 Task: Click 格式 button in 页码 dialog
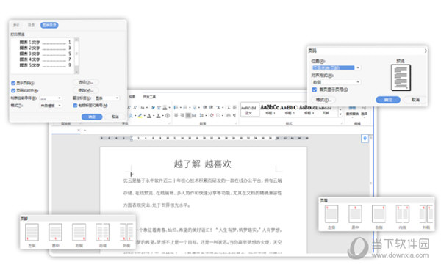tap(323, 100)
